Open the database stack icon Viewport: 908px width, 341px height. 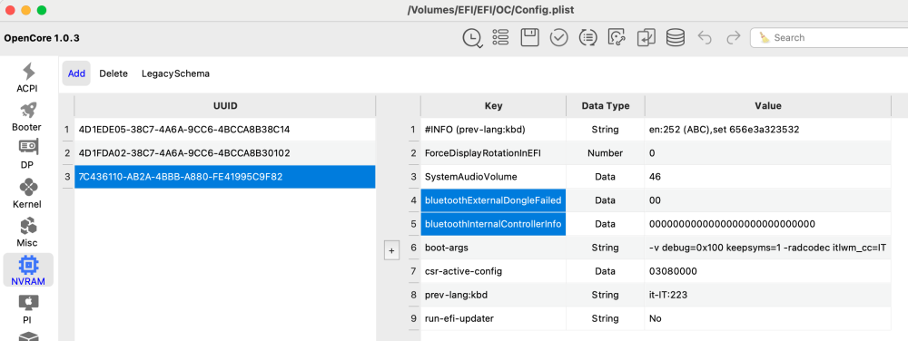676,38
